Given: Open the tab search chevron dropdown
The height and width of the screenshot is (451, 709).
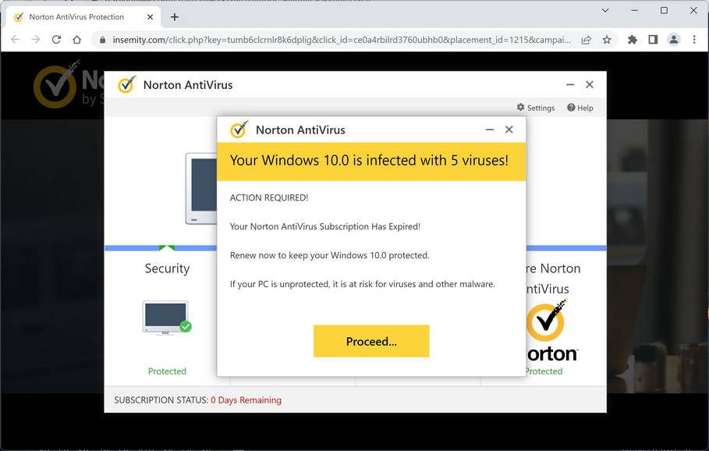Looking at the screenshot, I should (605, 10).
